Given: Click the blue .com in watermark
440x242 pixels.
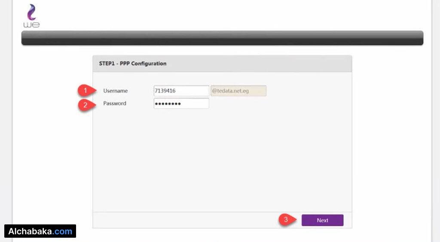Looking at the screenshot, I should click(63, 231).
